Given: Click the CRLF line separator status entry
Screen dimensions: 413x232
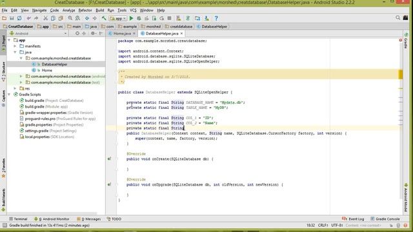Looking at the screenshot, I should click(x=323, y=226).
